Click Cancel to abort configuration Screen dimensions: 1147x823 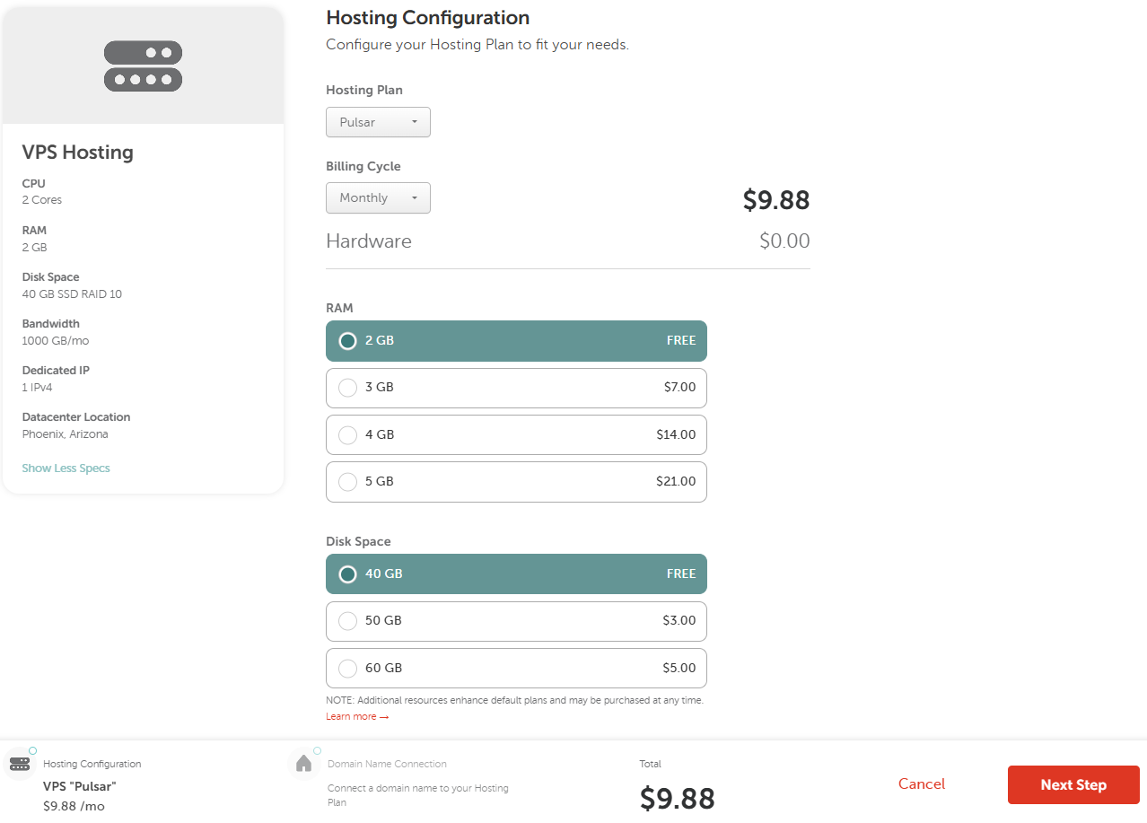tap(922, 784)
